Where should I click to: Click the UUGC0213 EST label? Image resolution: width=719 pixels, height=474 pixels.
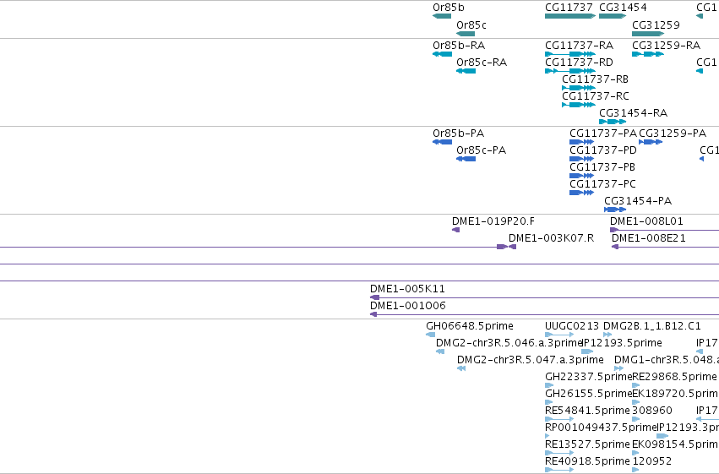pos(572,326)
